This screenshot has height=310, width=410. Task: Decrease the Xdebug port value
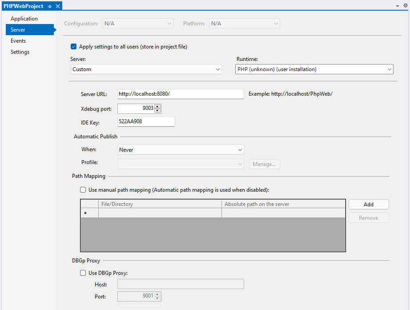pyautogui.click(x=157, y=111)
